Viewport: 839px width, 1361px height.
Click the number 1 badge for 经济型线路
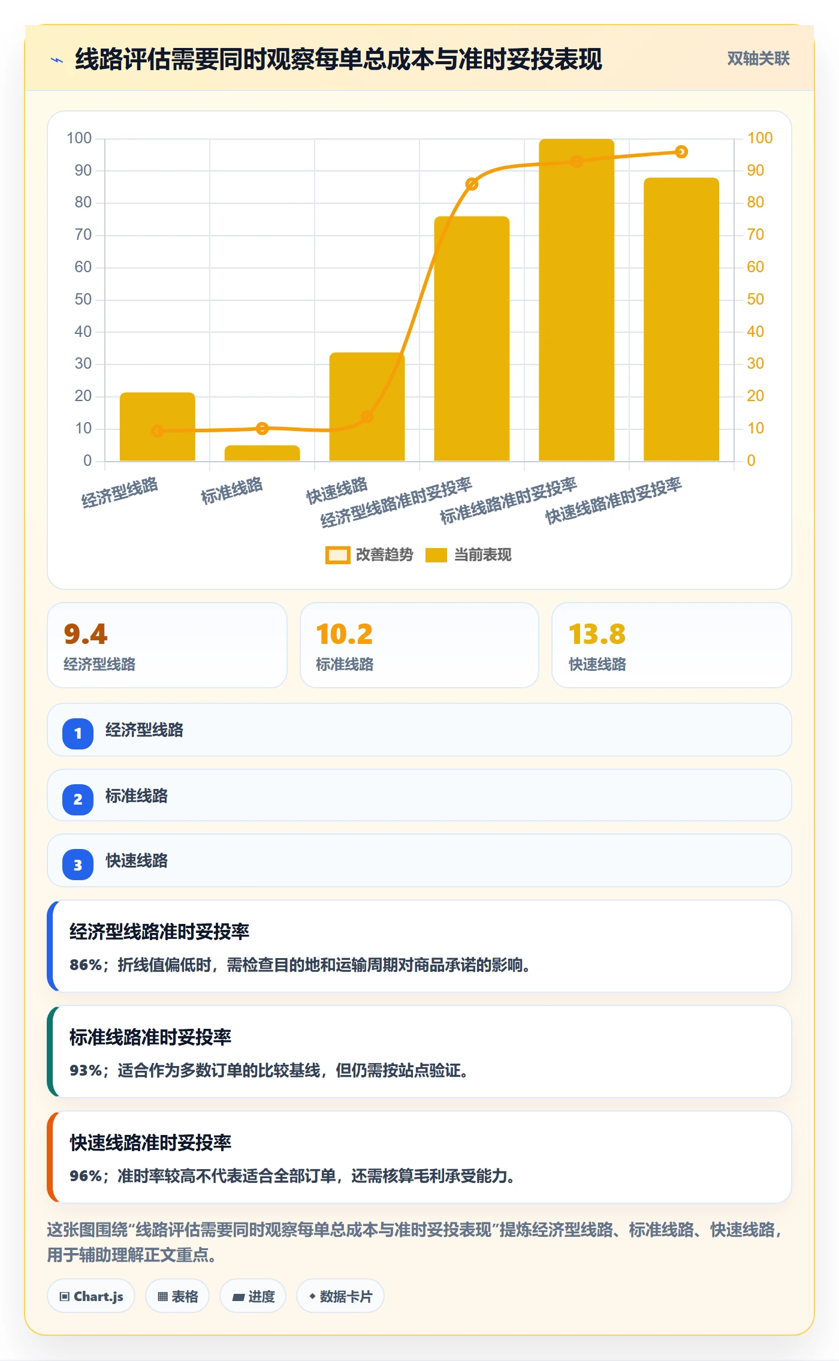tap(78, 733)
